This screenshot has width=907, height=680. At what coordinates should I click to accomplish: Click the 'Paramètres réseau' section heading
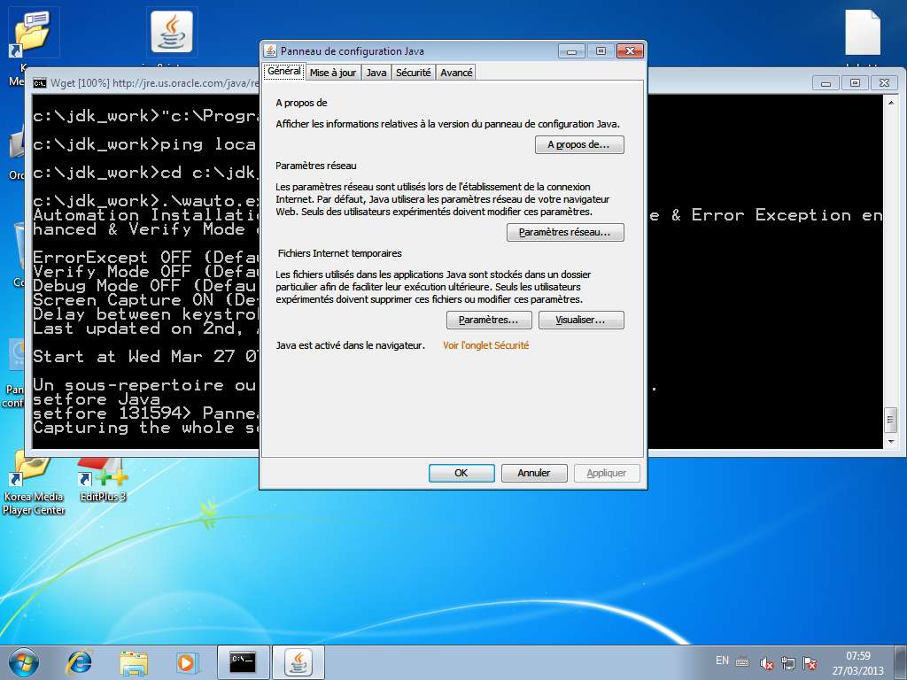[316, 166]
